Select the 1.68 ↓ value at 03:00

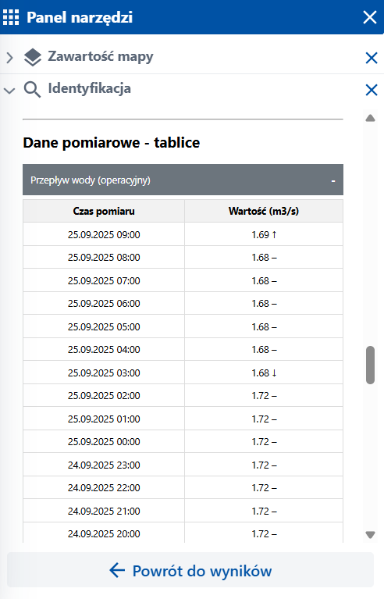[x=264, y=373]
